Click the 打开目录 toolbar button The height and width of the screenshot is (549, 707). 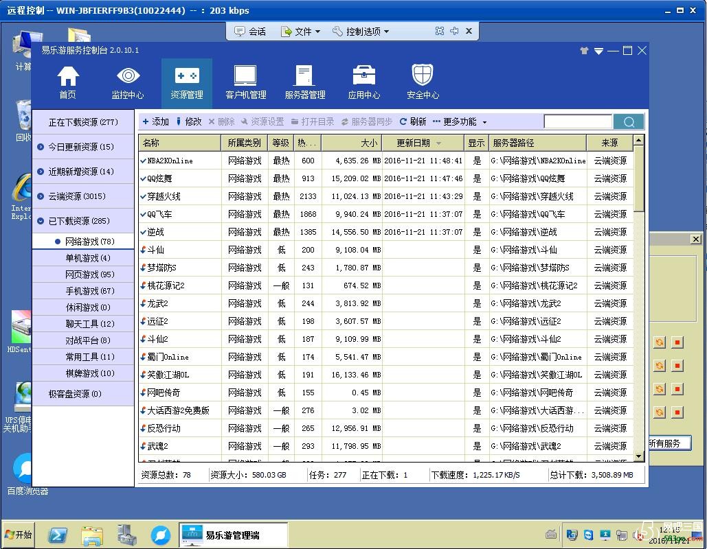point(313,121)
